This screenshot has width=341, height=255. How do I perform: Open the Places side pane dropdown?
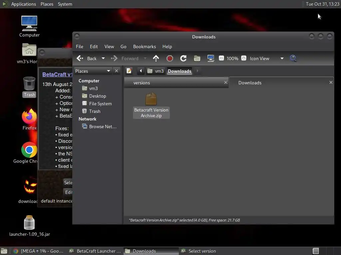[93, 71]
